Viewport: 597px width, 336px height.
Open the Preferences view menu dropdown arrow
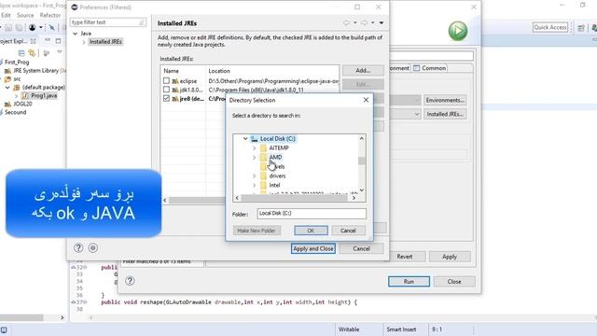(382, 22)
